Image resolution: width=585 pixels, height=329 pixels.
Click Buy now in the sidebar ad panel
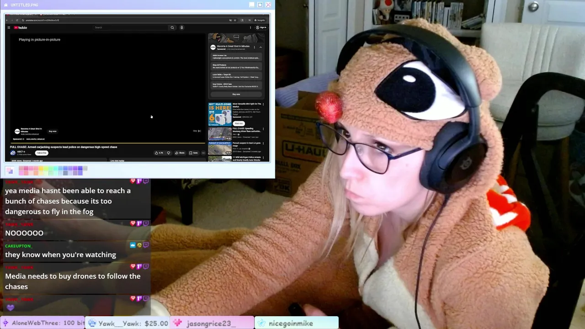point(236,94)
